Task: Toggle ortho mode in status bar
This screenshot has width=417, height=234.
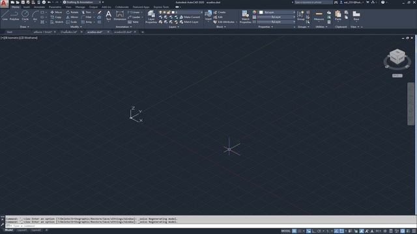Action: (314, 231)
